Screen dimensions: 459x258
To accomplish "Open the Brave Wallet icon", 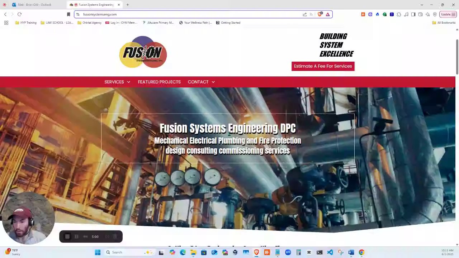I will 420,14.
